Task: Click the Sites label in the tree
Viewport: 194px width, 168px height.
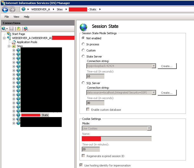Action: point(20,46)
